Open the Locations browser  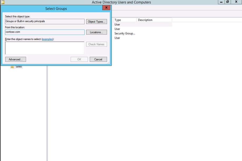click(96, 32)
